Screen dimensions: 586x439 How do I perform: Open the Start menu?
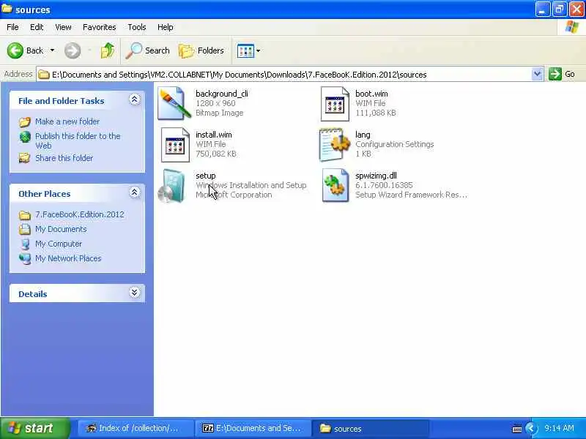(34, 428)
